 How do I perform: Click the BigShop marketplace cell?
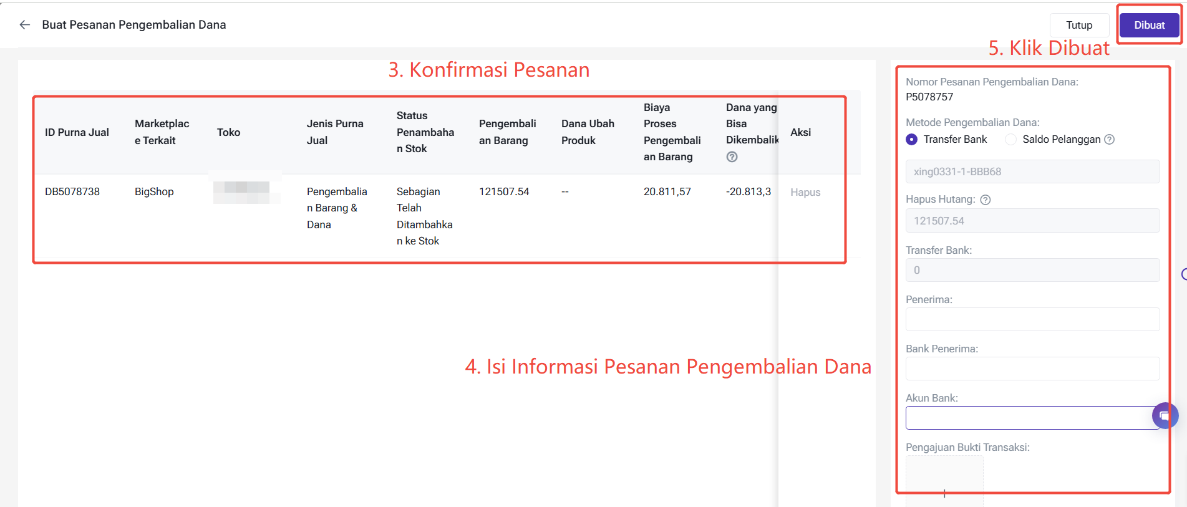154,191
